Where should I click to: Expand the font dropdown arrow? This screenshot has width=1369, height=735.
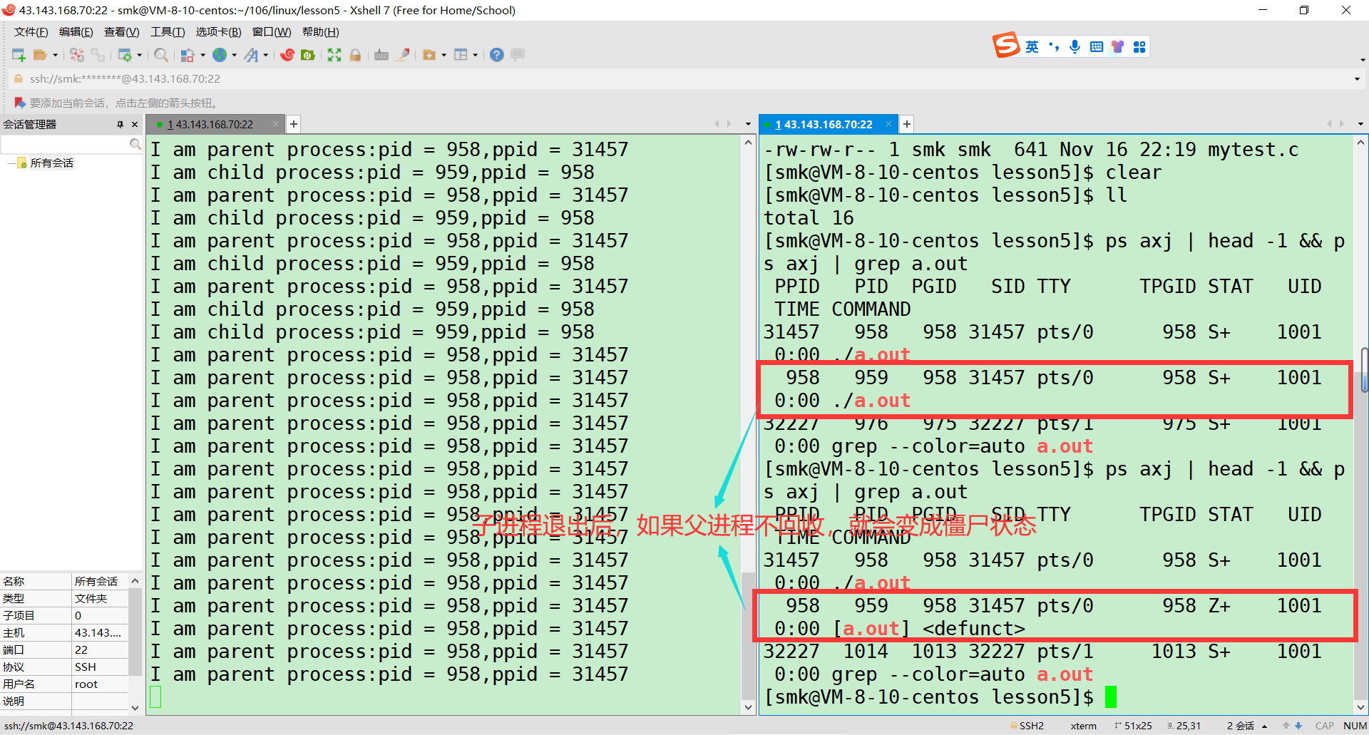click(x=265, y=55)
